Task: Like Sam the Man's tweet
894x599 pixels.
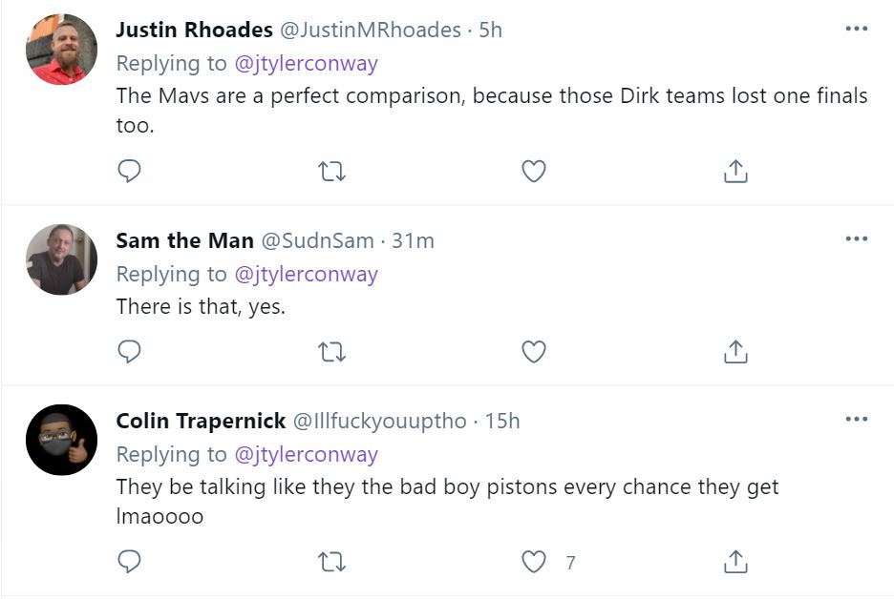Action: click(534, 352)
